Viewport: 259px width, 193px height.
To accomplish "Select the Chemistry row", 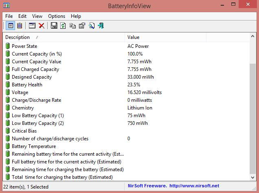I will pyautogui.click(x=126, y=108).
